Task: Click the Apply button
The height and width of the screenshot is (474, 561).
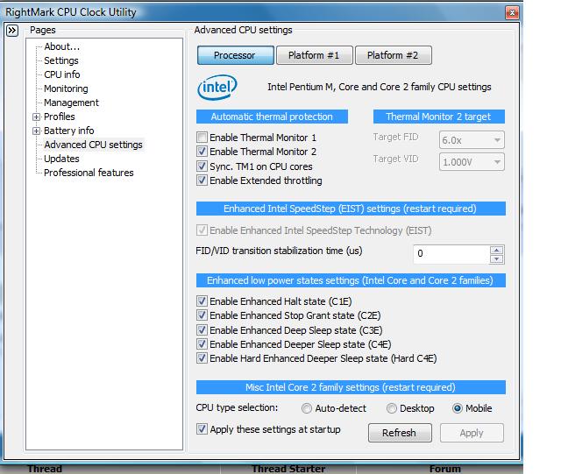Action: (x=472, y=433)
